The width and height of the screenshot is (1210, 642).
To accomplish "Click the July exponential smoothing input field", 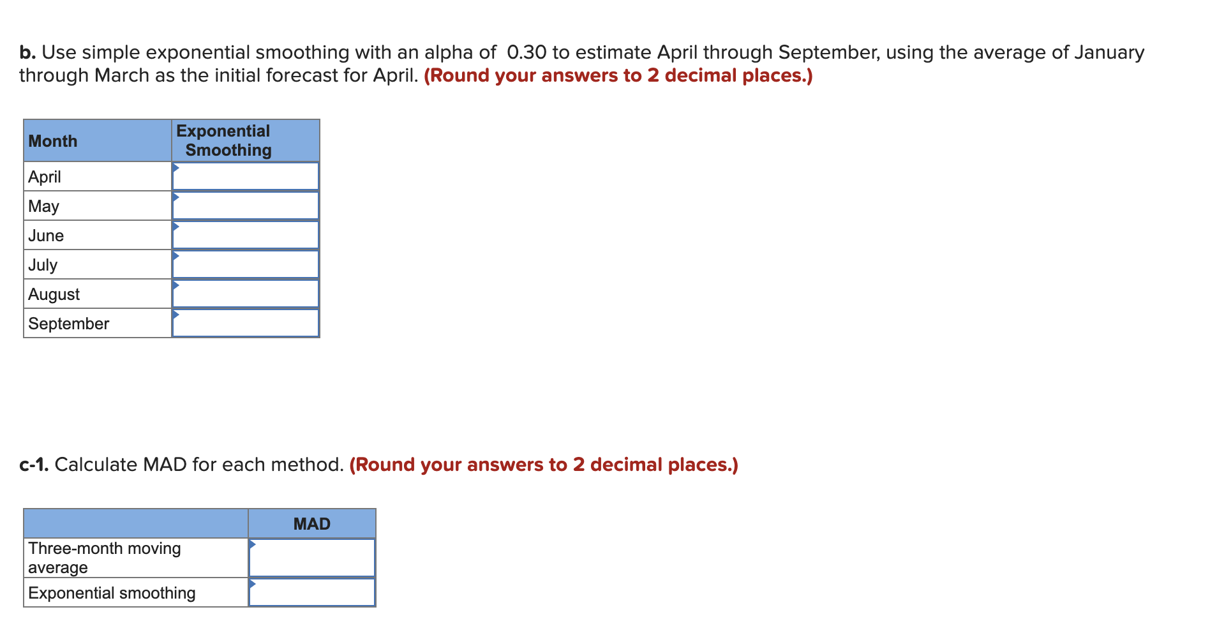I will tap(246, 263).
